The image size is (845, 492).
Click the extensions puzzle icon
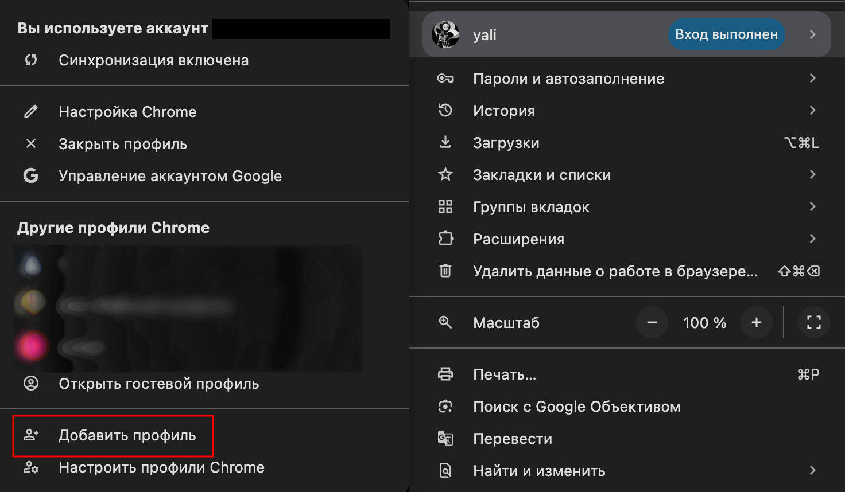tap(445, 239)
